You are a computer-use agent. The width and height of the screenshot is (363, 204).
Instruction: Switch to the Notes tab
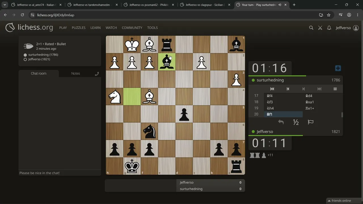coord(75,73)
